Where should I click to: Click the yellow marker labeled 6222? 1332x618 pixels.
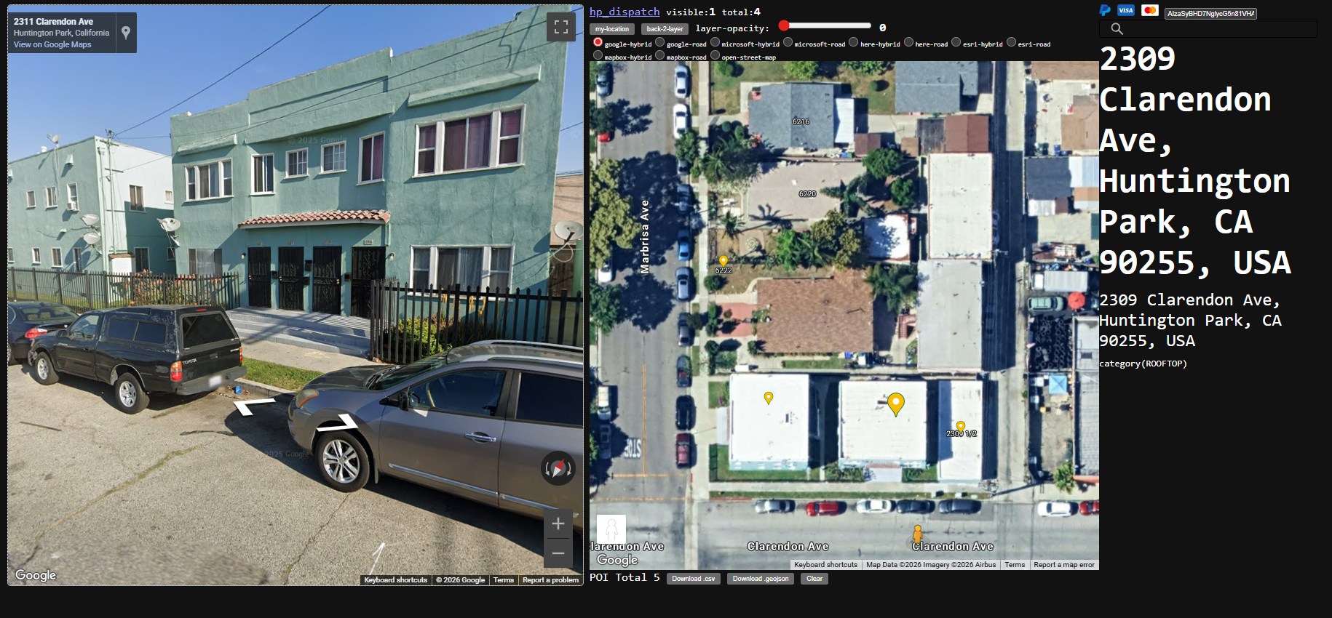tap(723, 261)
